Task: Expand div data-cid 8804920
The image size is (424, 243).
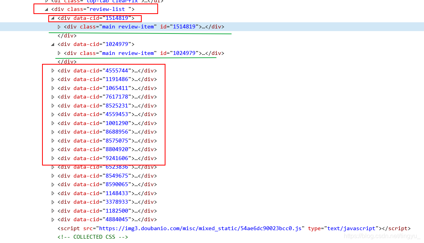Action: (x=53, y=150)
